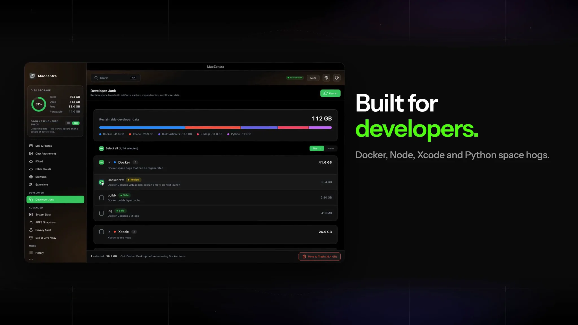The image size is (578, 325).
Task: Uncheck the Docker.raw checkbox
Action: pos(102,182)
